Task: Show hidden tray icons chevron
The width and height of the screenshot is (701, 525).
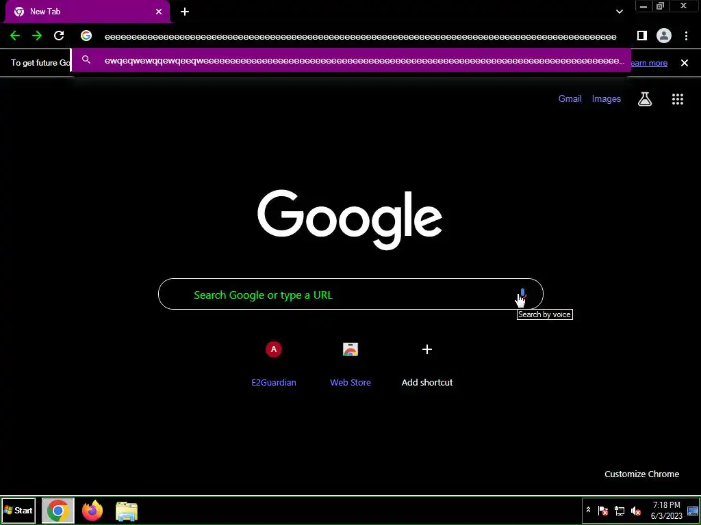Action: [x=588, y=510]
